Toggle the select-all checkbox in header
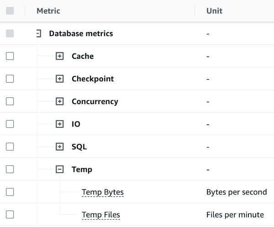This screenshot has height=227, width=274. 10,11
